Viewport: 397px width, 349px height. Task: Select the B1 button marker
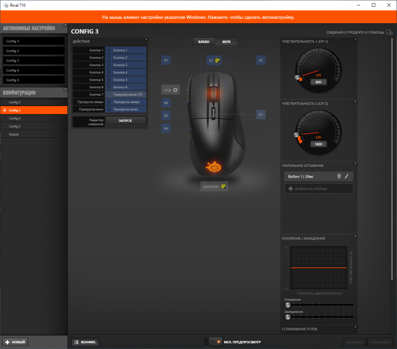click(166, 60)
